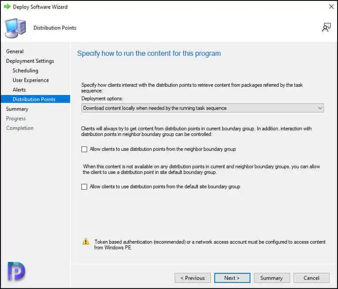
Task: Click the Deployment options dropdown arrow
Action: click(320, 108)
